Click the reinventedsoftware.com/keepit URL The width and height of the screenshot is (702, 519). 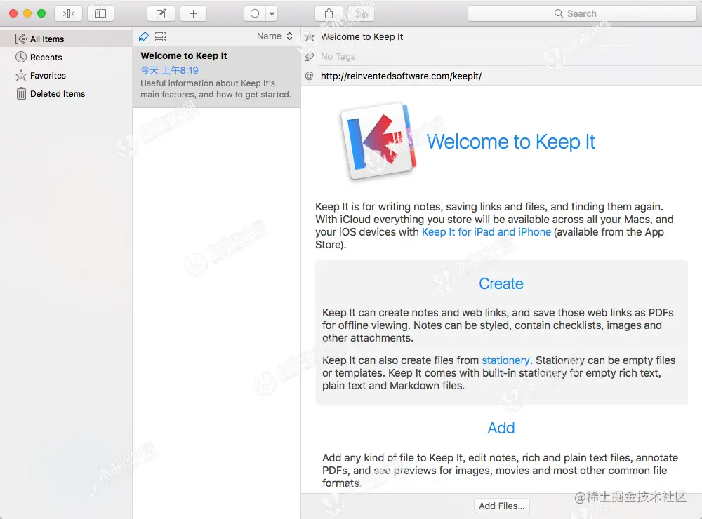click(401, 76)
